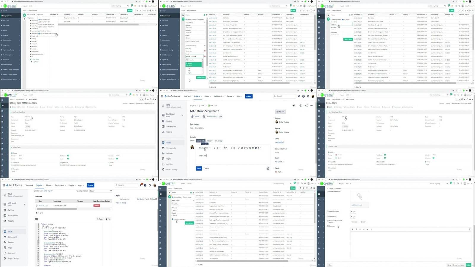Click the Test Case table horizontal scrollbar on the Jira BDD page
This screenshot has height=267, width=475.
click(x=56, y=209)
